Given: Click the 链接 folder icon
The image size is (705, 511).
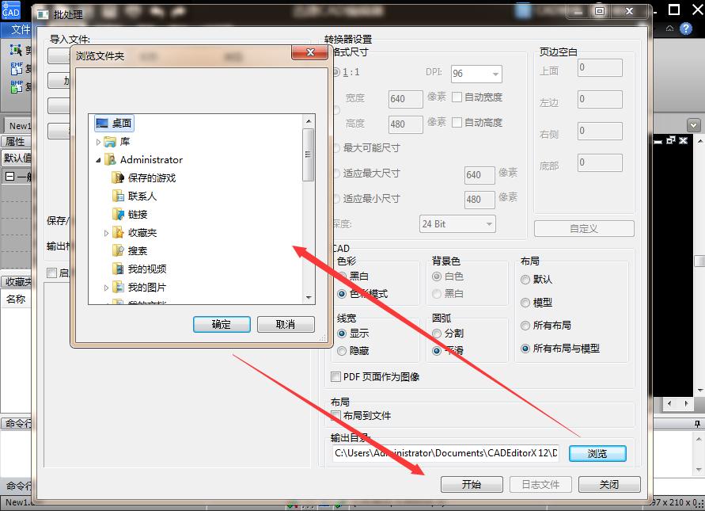Looking at the screenshot, I should click(x=117, y=214).
